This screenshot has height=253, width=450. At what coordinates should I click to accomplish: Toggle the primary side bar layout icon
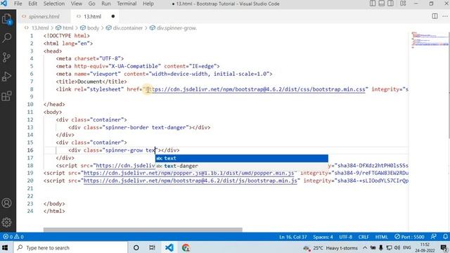tap(373, 4)
